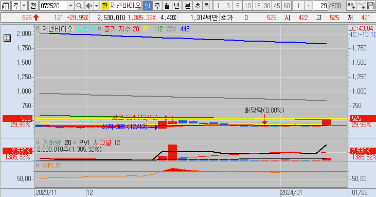
Task: Switch to the 주 weekly chart period
Action: (x=157, y=6)
